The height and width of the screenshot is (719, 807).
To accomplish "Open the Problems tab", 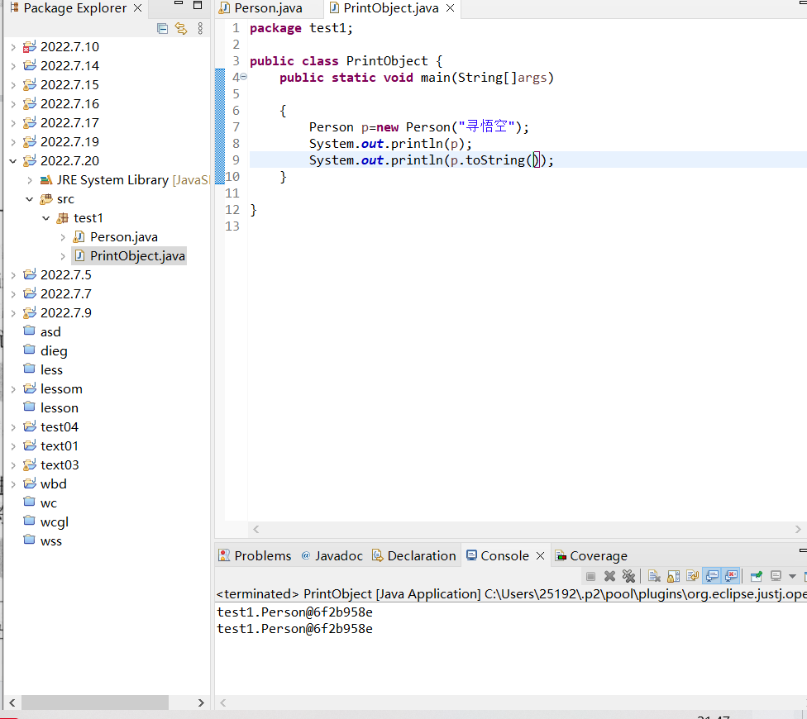I will [255, 556].
